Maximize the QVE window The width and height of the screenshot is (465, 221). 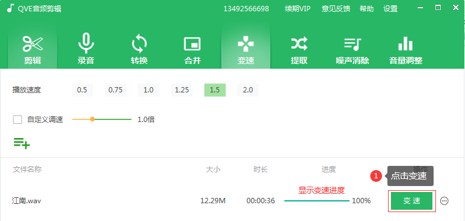(438, 8)
